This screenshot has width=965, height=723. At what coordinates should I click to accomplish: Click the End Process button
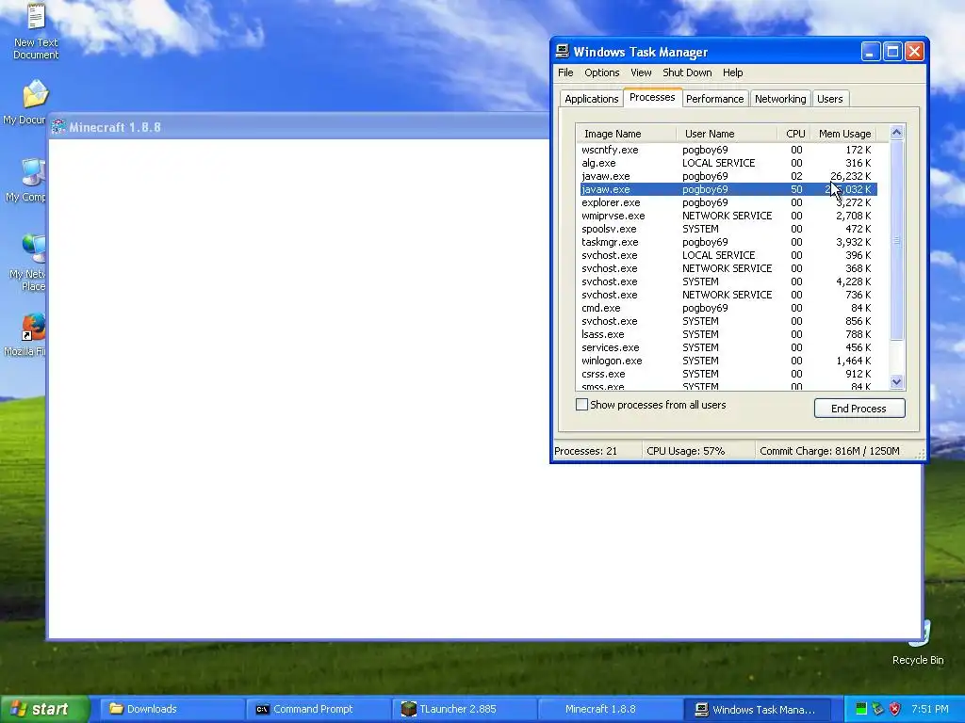(859, 409)
